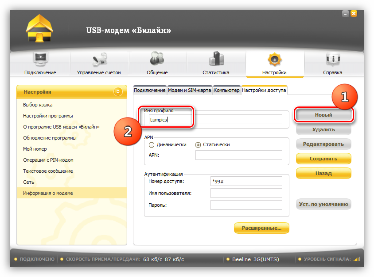This screenshot has height=277, width=374.
Task: Open Информация о модеме in sidebar
Action: click(x=71, y=193)
